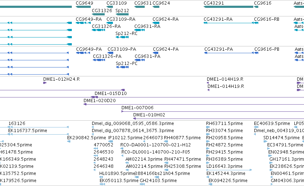Image resolution: width=304 pixels, height=186 pixels.
Task: Click EST RH24872.5prime
Action: click(224, 145)
